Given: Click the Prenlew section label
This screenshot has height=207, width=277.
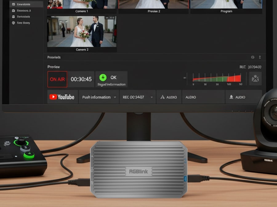Looking at the screenshot, I should 54,67.
